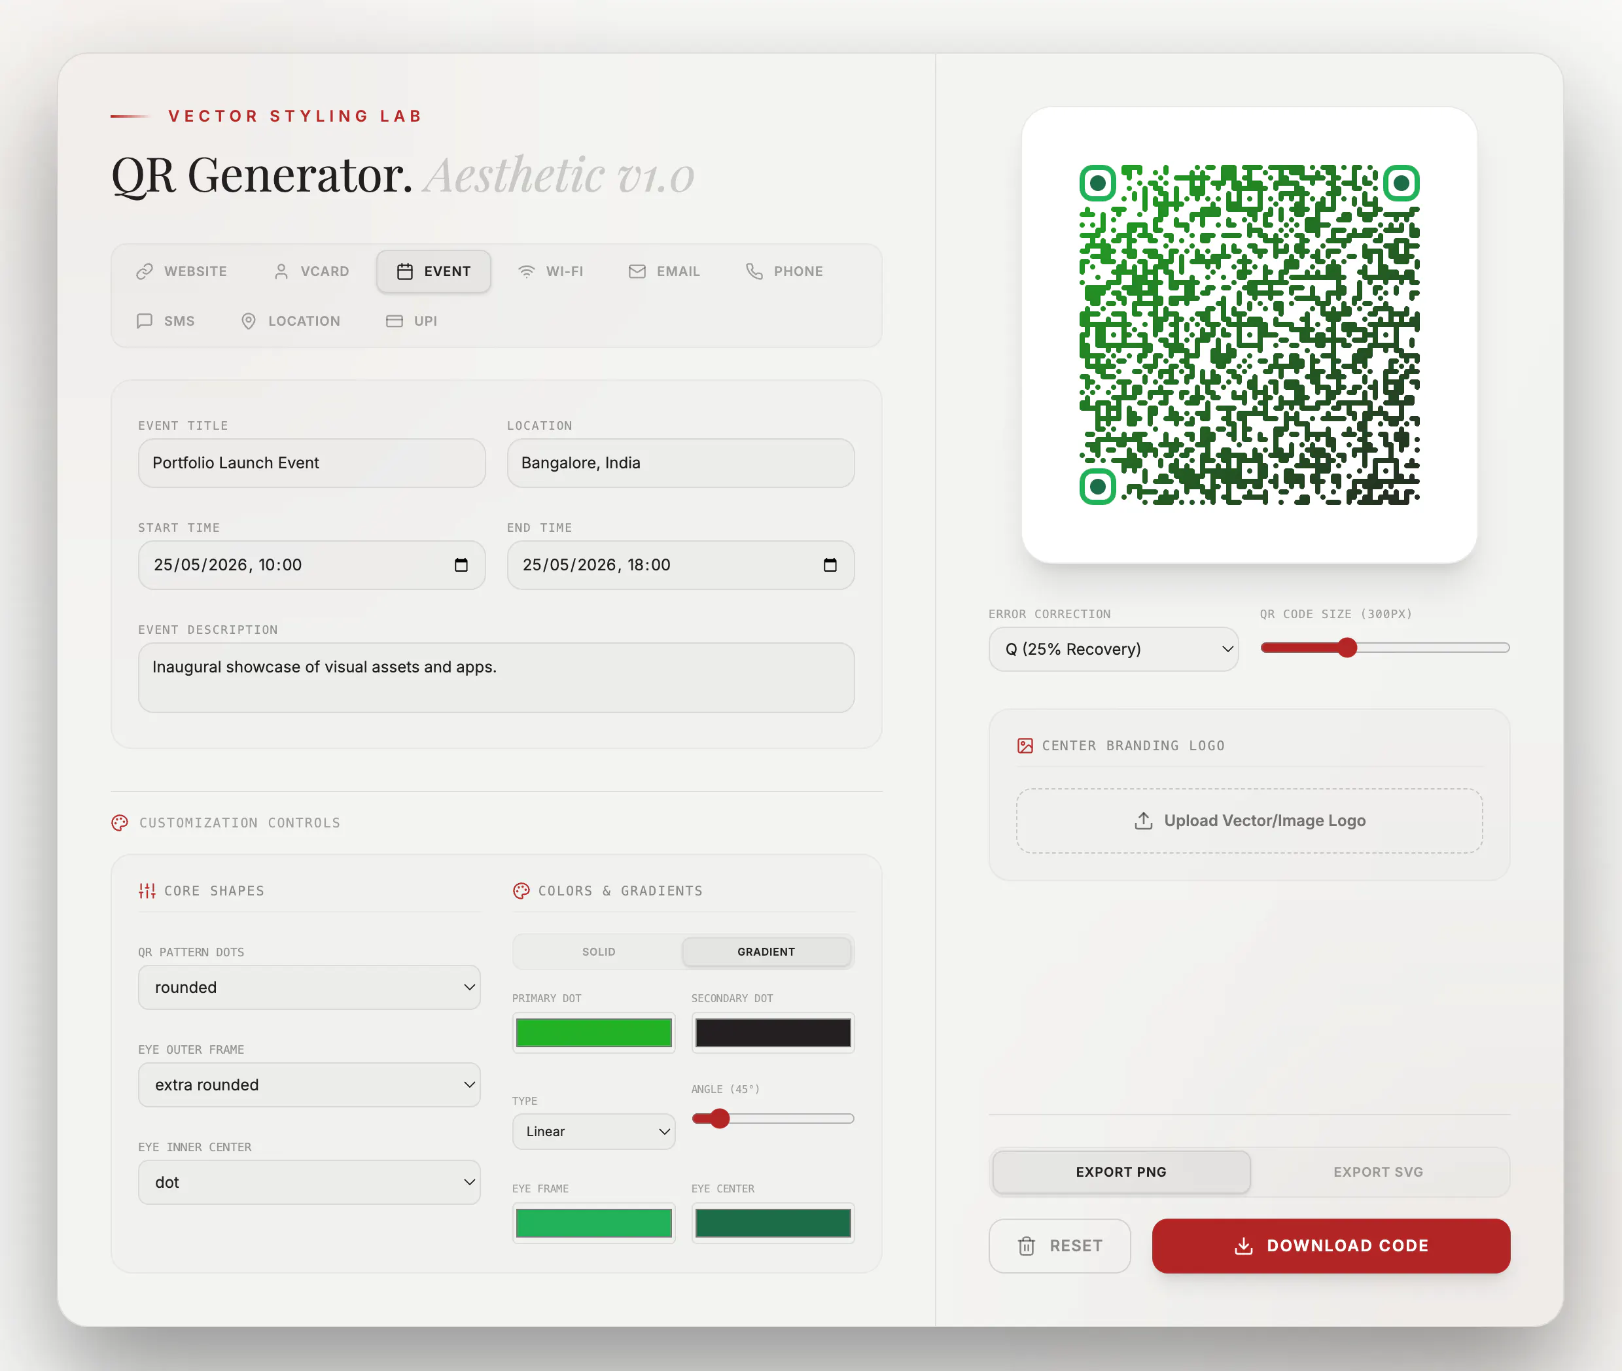Click the image icon beside Center Branding Logo

pyautogui.click(x=1025, y=745)
